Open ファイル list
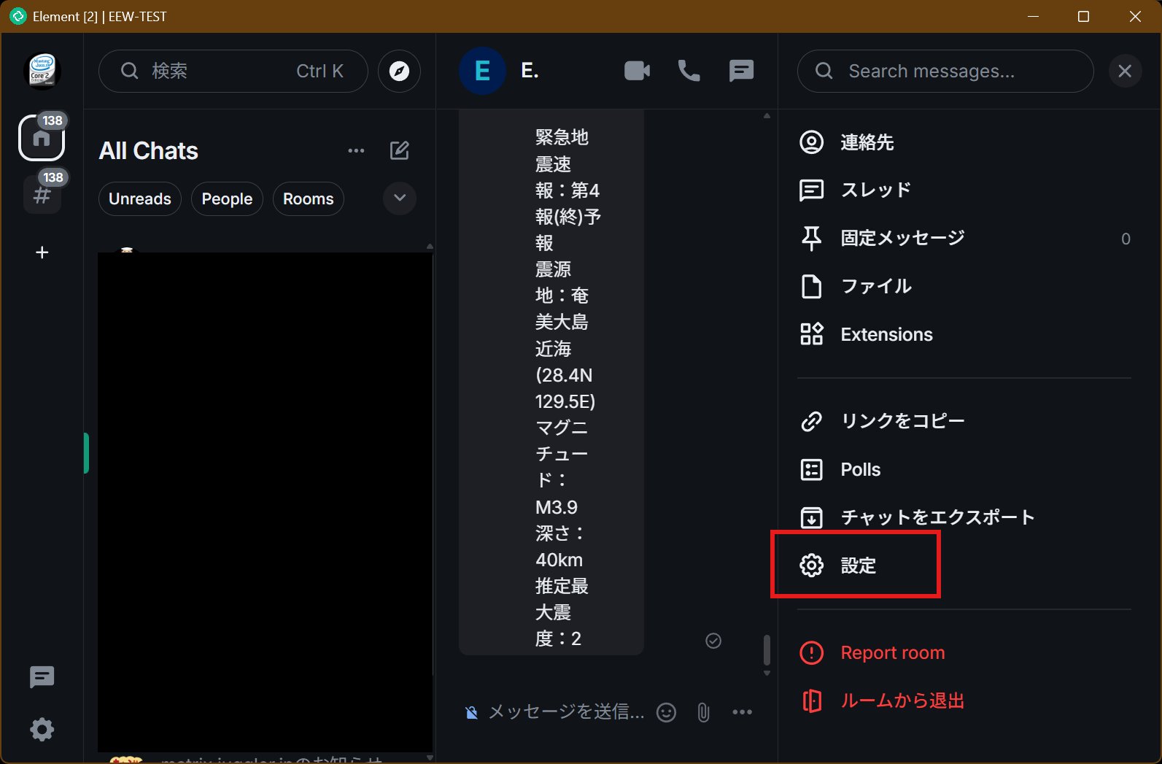Image resolution: width=1162 pixels, height=764 pixels. coord(964,286)
